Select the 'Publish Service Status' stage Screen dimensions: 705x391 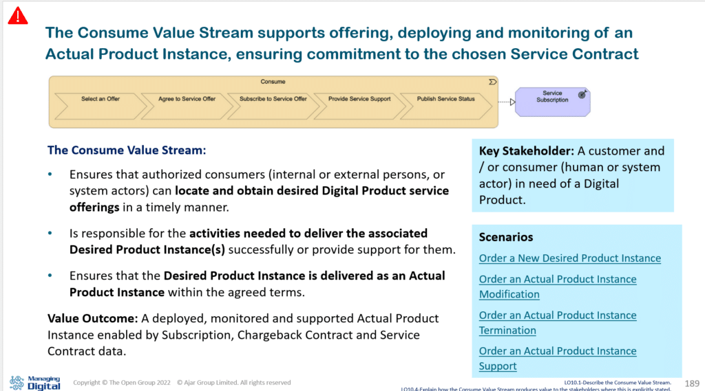coord(445,107)
